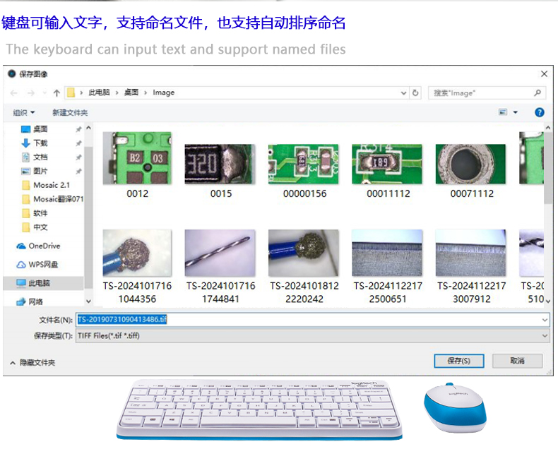Select WPS网盘 in the navigation pane

42,264
